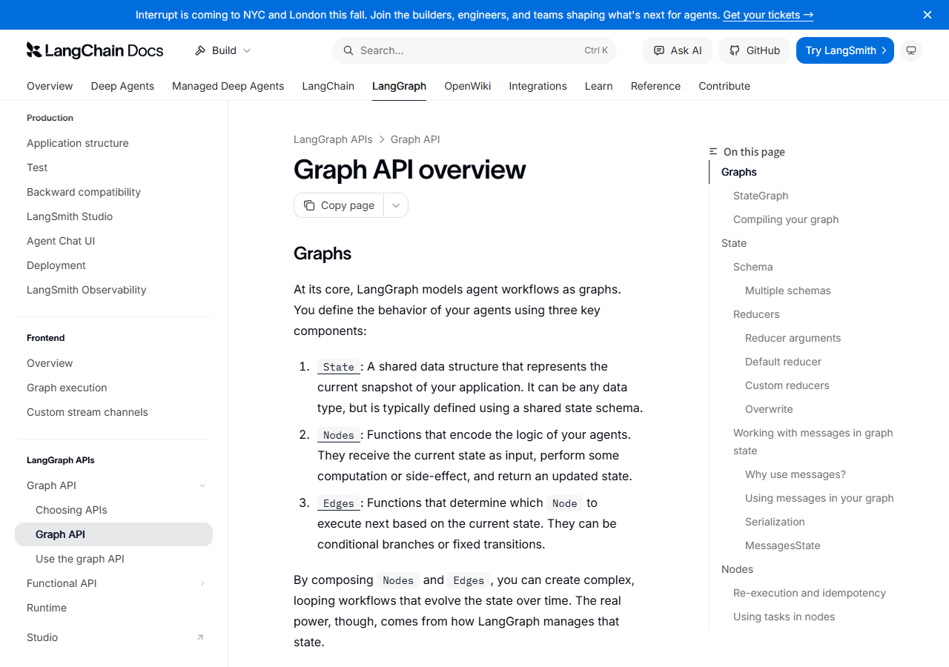Jump to Custom reducers section
949x667 pixels.
pyautogui.click(x=787, y=385)
